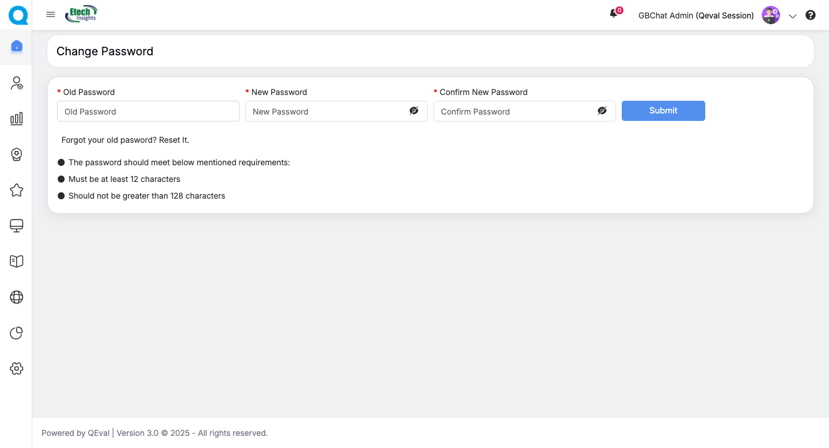Click the user avatar picture

pyautogui.click(x=770, y=16)
